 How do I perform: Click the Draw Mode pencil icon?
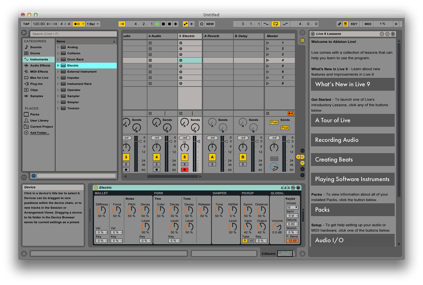tap(339, 24)
